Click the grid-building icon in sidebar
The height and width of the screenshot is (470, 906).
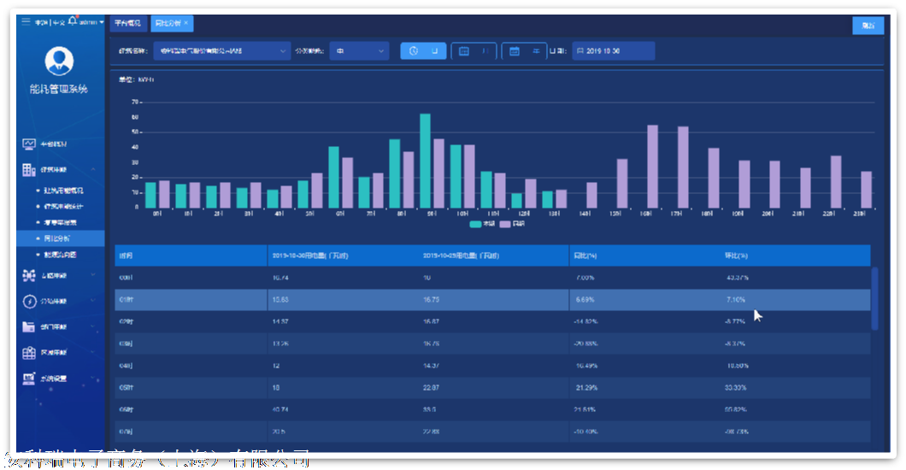point(29,352)
